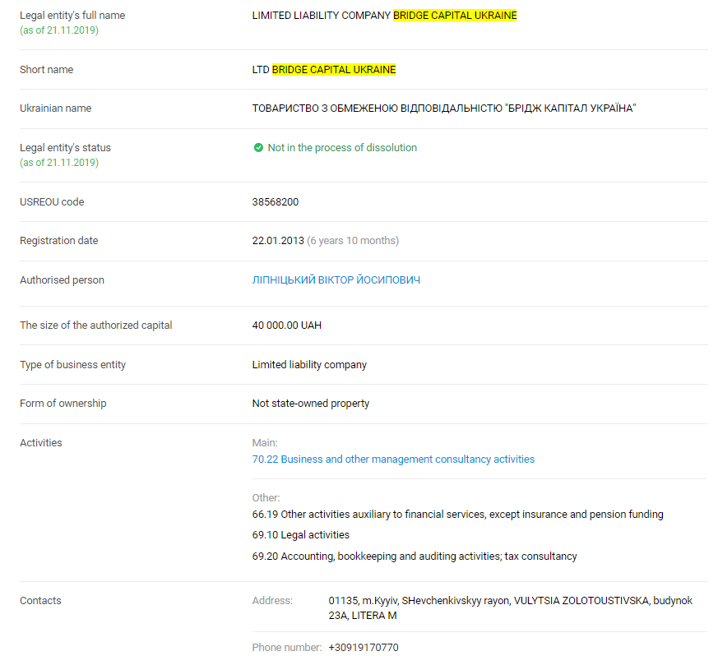Click 'USREOU code' label

coord(52,202)
